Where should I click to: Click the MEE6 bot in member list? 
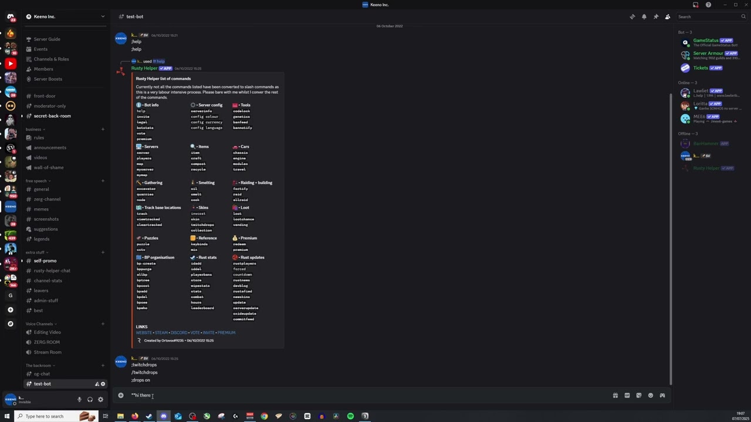pyautogui.click(x=711, y=118)
